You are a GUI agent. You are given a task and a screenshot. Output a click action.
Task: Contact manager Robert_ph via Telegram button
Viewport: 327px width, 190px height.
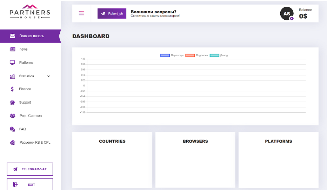click(112, 14)
